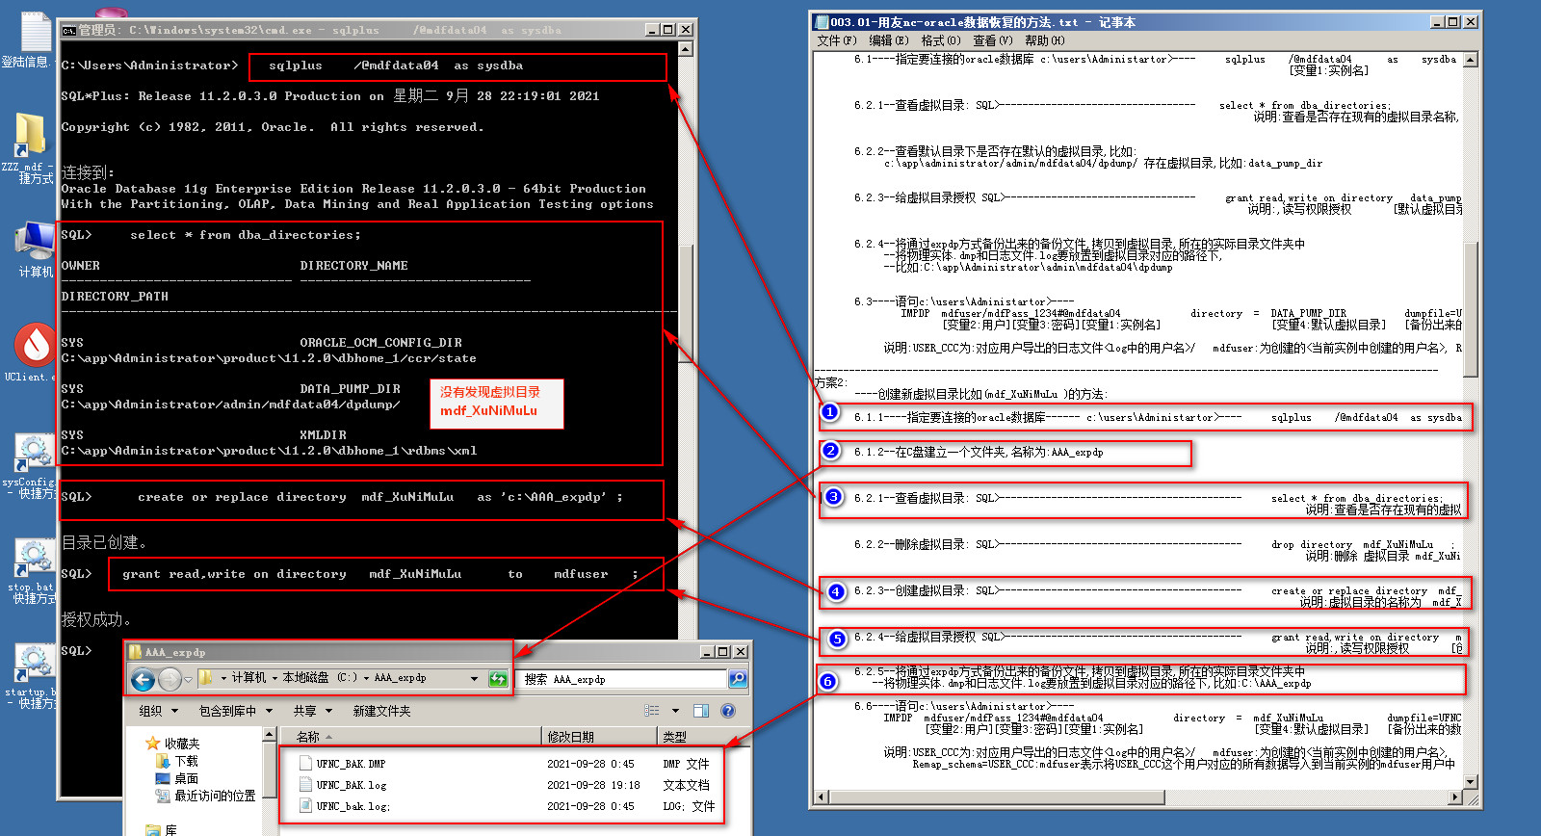Click the search magnifier icon in Explorer
Screen dimensions: 1541x836
[738, 679]
